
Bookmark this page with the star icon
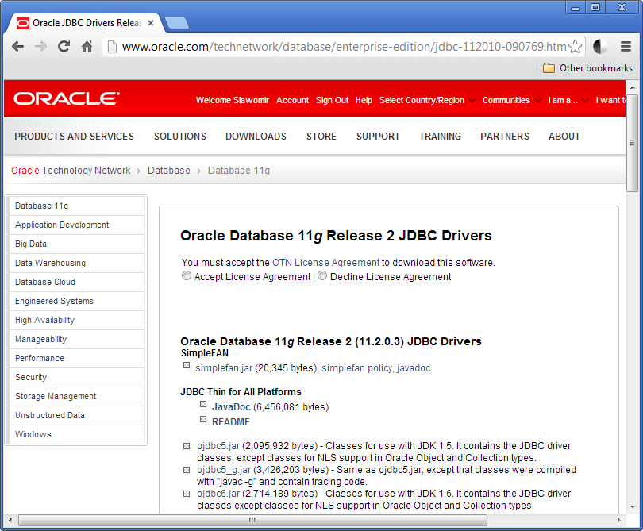[x=576, y=47]
